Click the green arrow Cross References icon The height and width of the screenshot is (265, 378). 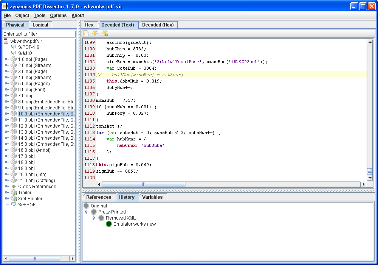[14, 187]
